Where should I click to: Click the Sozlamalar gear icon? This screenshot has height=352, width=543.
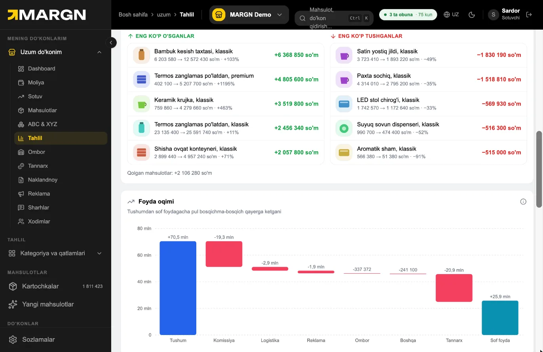[13, 340]
